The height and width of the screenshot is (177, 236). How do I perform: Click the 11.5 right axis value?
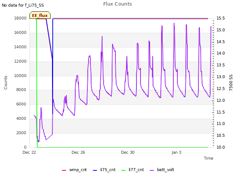pyautogui.click(x=221, y=112)
